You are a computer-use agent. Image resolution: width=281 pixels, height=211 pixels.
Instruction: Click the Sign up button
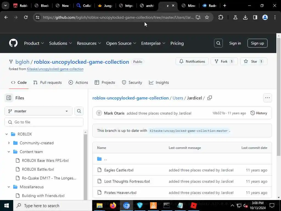click(x=257, y=43)
